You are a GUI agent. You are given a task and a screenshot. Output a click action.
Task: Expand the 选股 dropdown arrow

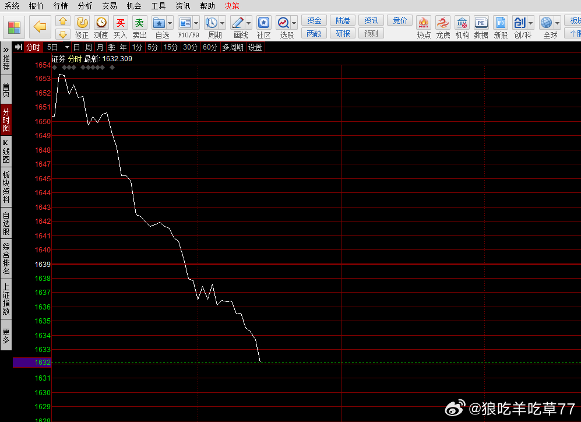[294, 23]
